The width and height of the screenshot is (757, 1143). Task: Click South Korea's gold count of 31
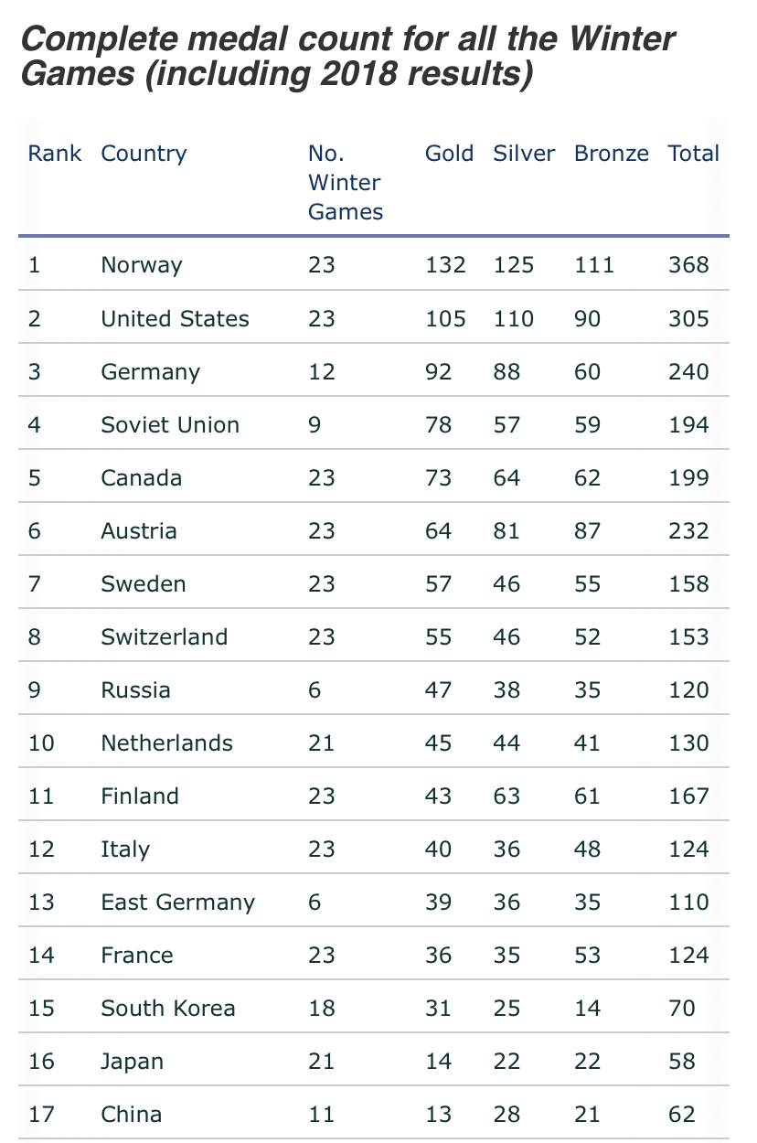(438, 1008)
